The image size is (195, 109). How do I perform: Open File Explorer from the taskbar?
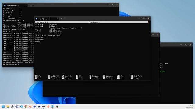(8, 107)
